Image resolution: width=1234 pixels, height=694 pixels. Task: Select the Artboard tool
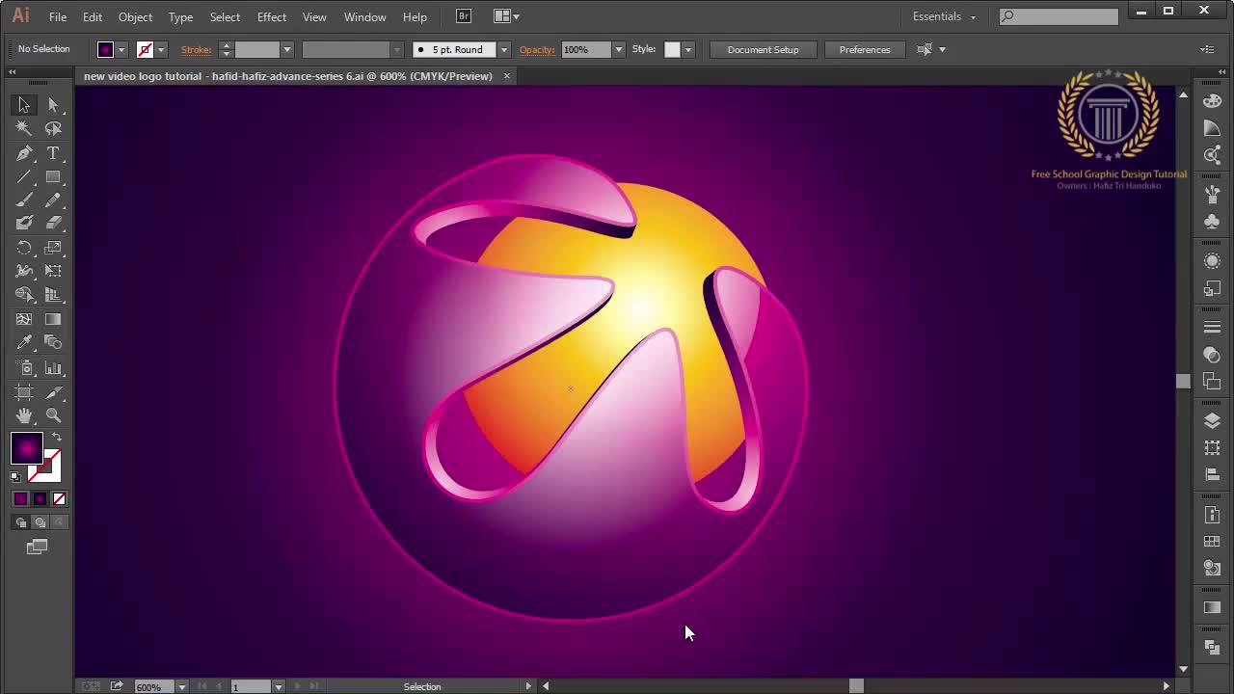tap(24, 392)
